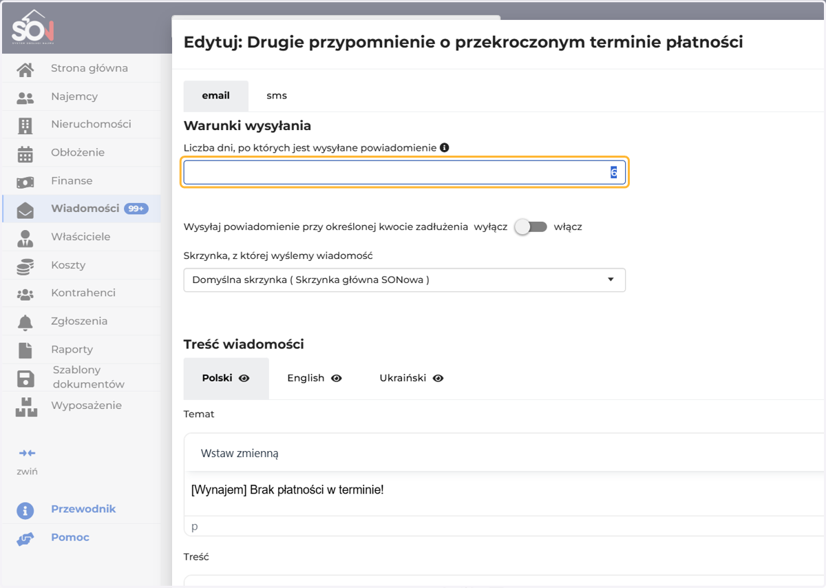The image size is (826, 588).
Task: Click the Wyposażenie boxes icon
Action: [26, 407]
